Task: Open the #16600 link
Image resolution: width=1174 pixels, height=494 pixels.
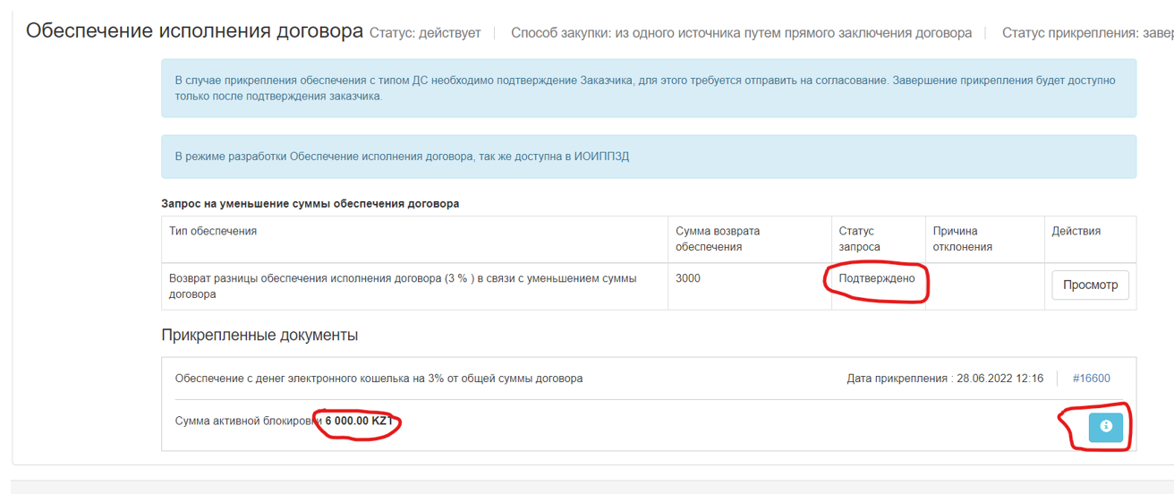Action: point(1091,379)
